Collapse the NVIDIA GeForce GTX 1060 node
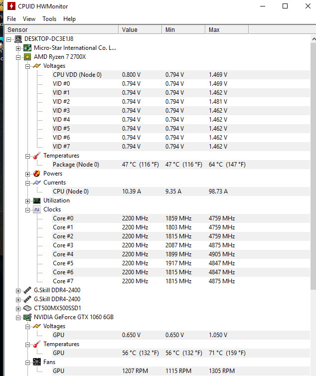Viewport: 316px width, 376px height. click(18, 318)
